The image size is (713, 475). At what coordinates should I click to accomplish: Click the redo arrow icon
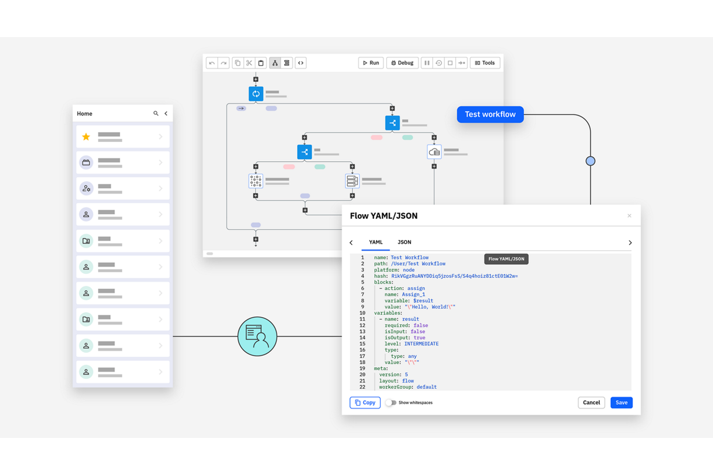224,63
